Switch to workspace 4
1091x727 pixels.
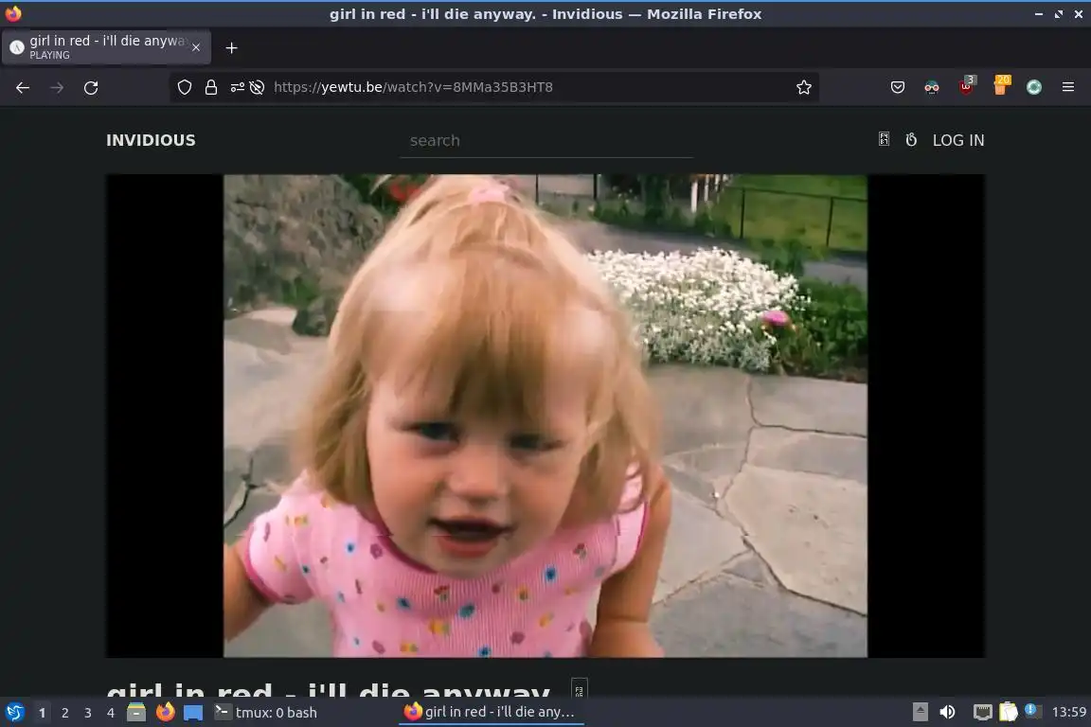point(110,713)
